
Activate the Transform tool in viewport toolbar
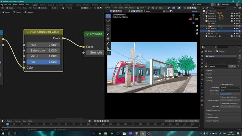[x=108, y=39]
